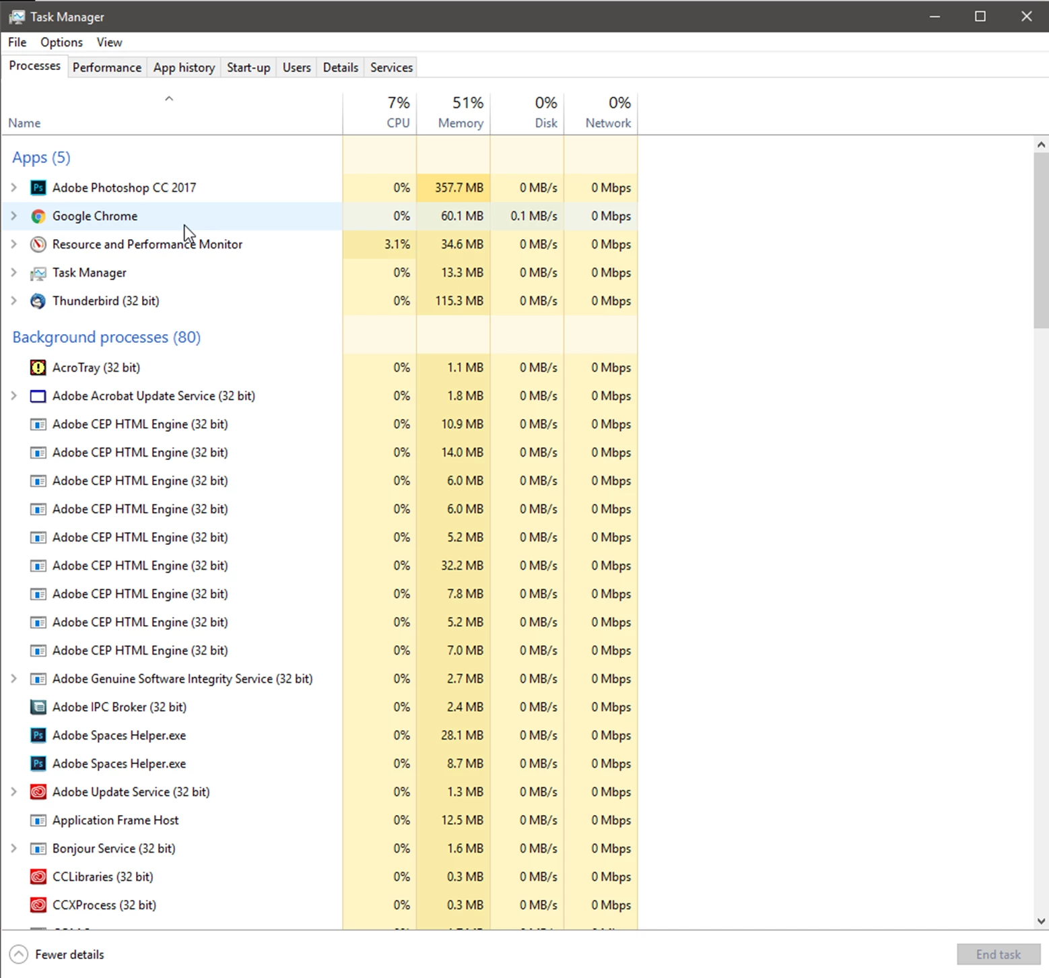Select Adobe Spaces Helper.exe using 28.1 MB
The width and height of the screenshot is (1049, 978).
point(320,736)
